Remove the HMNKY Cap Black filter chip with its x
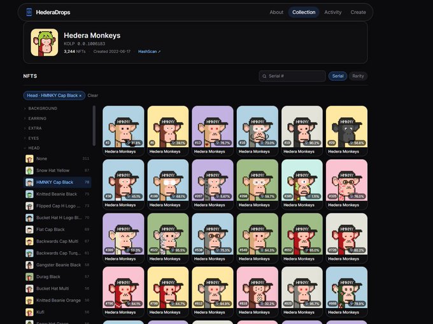Viewport: 433px width, 324px height. pos(80,95)
